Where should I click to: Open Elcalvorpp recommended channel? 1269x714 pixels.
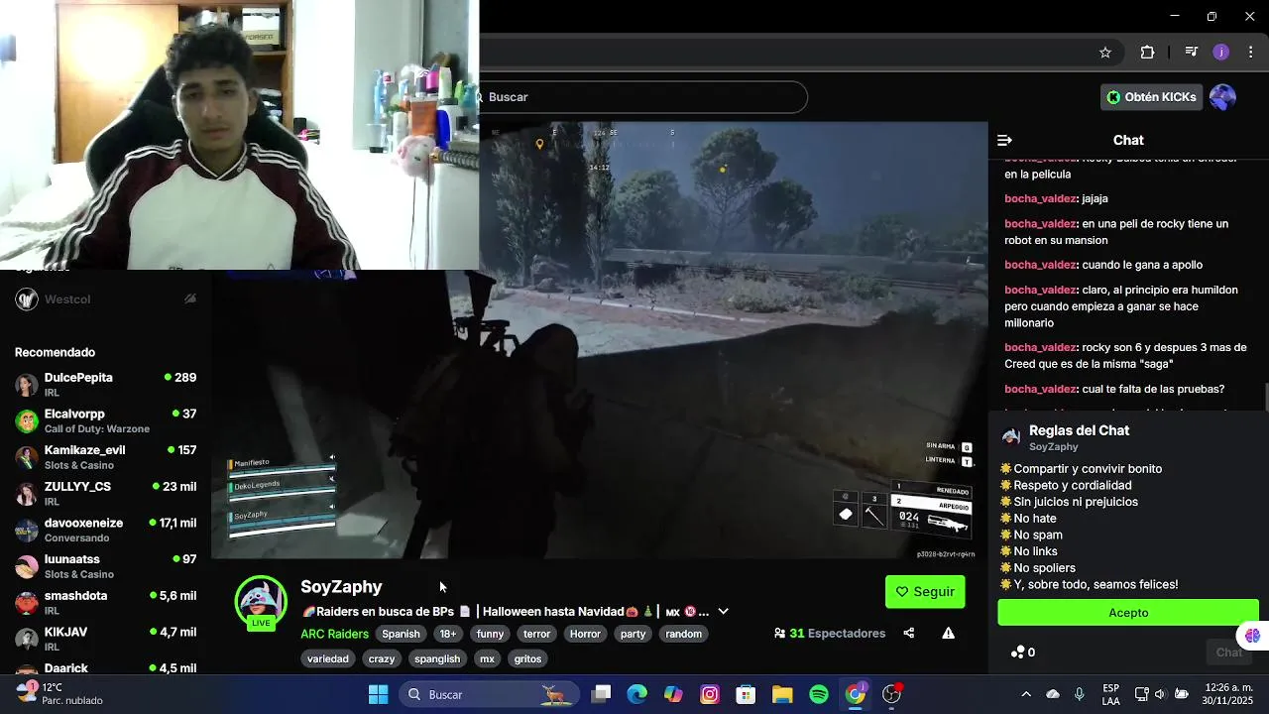(105, 420)
